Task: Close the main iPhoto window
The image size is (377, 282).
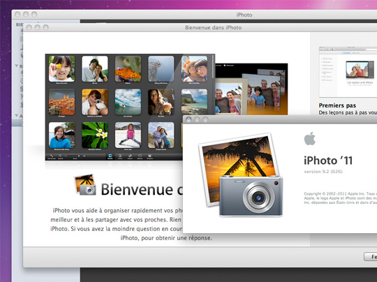Action: click(17, 15)
